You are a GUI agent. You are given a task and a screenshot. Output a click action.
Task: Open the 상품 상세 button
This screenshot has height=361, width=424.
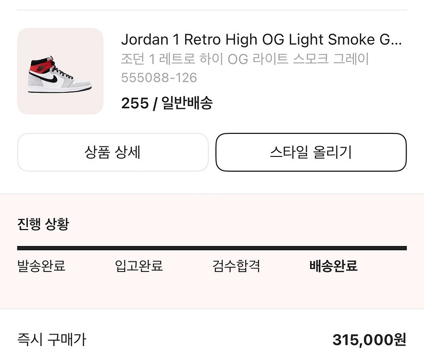click(113, 152)
